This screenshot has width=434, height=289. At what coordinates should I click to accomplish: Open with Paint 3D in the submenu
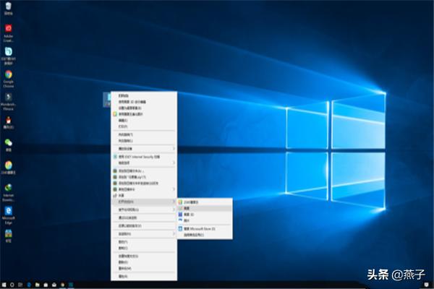205,215
